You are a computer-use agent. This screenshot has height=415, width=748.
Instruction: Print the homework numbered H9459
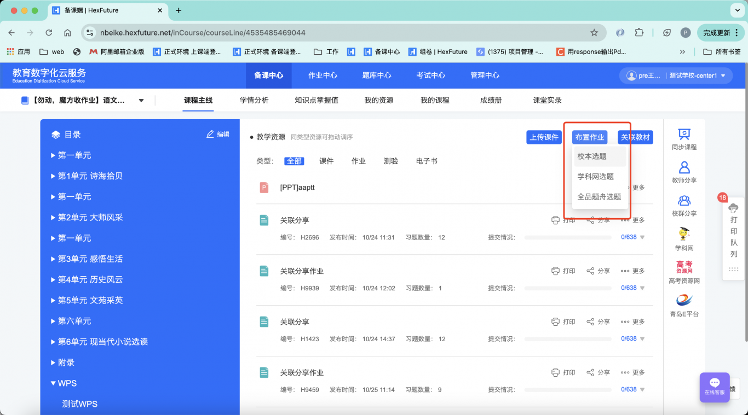563,372
